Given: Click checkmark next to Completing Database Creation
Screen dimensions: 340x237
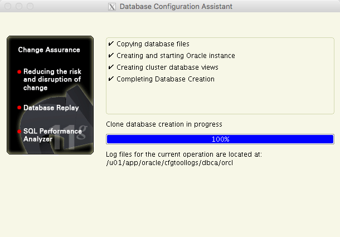Looking at the screenshot, I should (x=111, y=79).
